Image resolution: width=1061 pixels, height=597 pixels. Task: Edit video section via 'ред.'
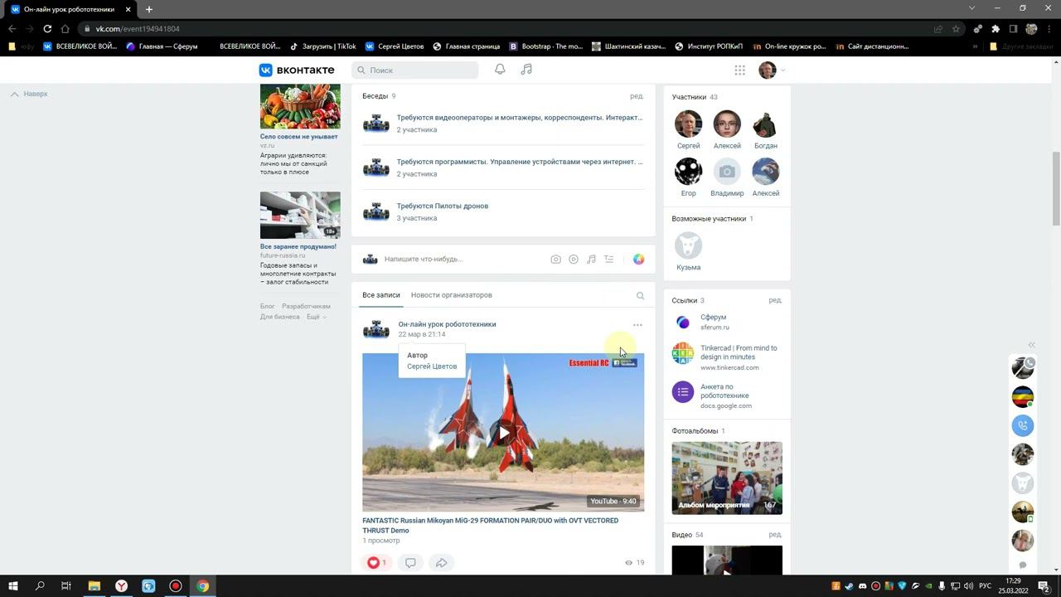775,535
